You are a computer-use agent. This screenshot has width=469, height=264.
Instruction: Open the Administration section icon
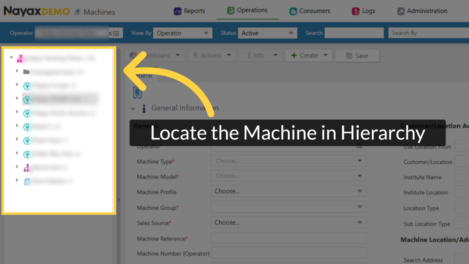401,11
